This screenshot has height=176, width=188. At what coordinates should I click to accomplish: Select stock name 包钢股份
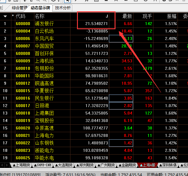(x=44, y=68)
